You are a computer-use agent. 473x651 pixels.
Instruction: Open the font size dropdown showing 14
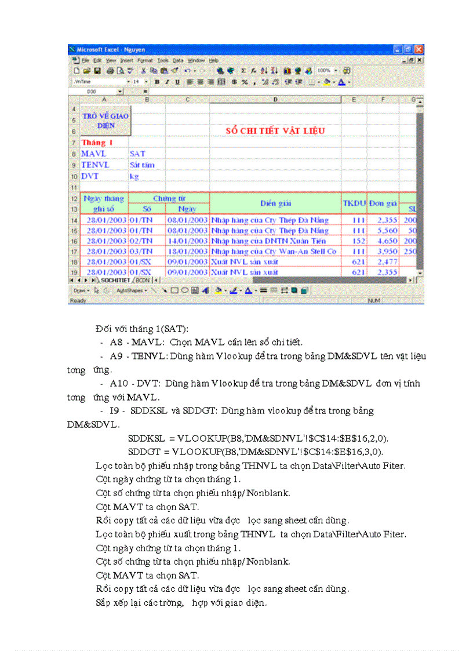tap(144, 82)
